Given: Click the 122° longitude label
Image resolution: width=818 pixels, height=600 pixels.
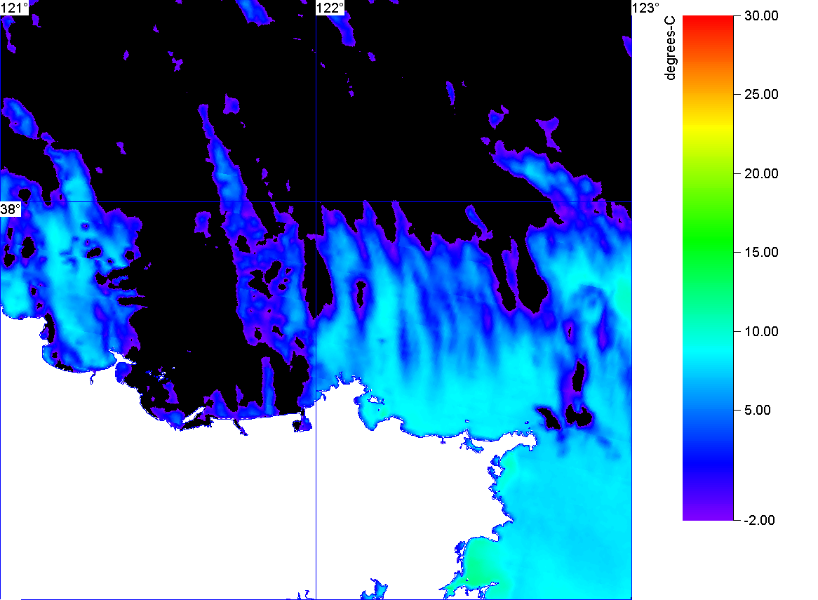Looking at the screenshot, I should pos(330,8).
